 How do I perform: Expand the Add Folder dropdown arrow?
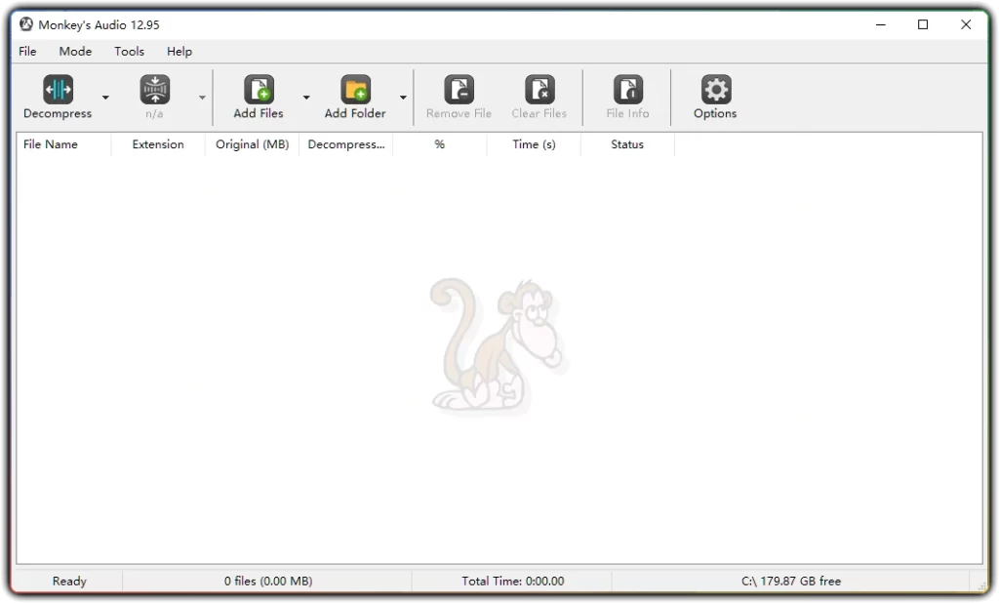coord(403,98)
